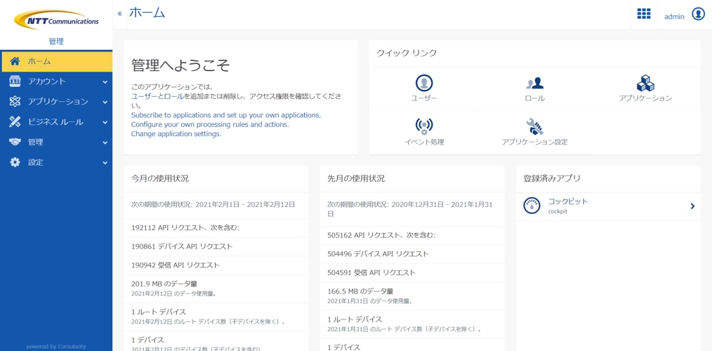Select ホーム in the sidebar menu
712x351 pixels.
(56, 61)
